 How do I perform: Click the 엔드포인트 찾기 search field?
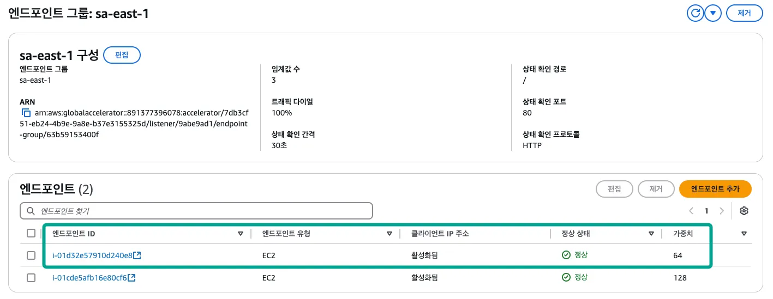pyautogui.click(x=196, y=211)
